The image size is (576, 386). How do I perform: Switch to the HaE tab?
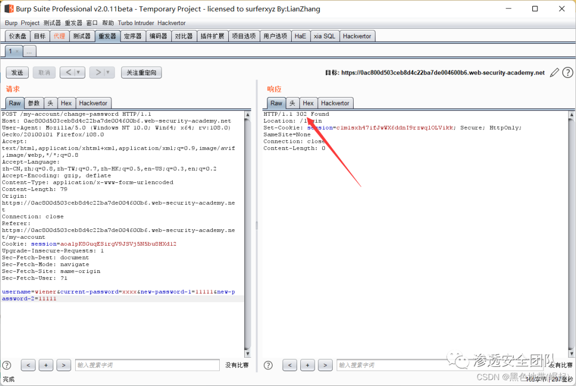tap(300, 36)
